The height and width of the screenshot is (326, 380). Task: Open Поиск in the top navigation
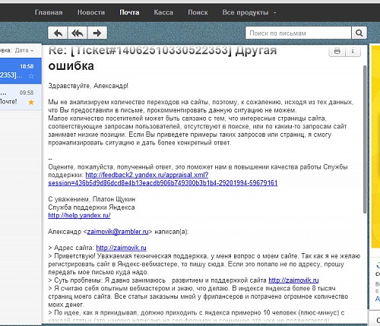(x=198, y=12)
